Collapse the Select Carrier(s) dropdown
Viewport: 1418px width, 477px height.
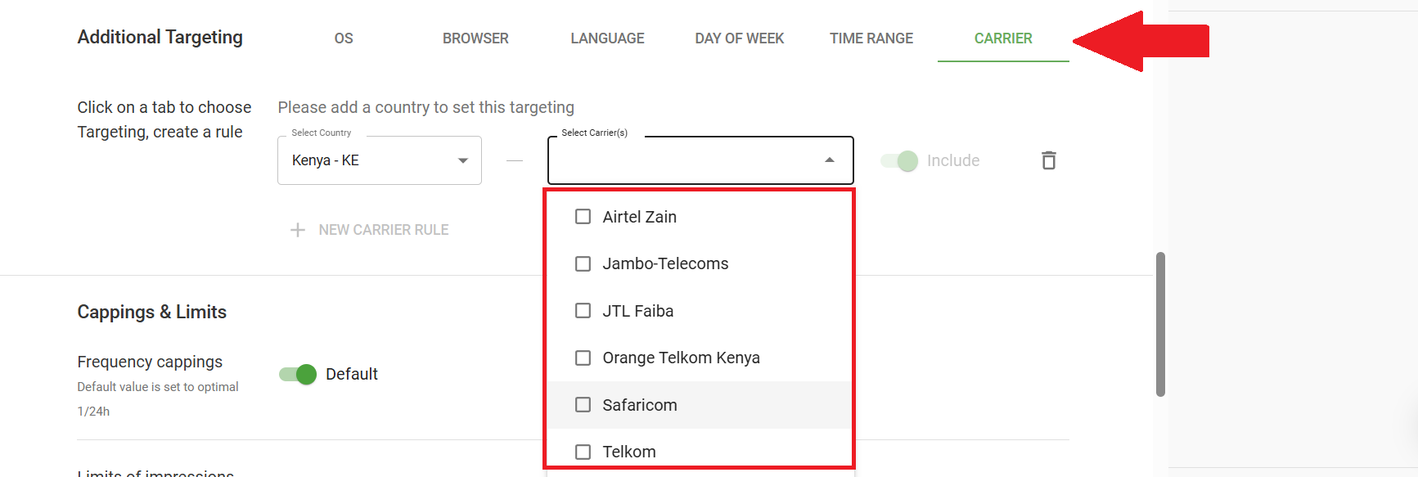829,160
